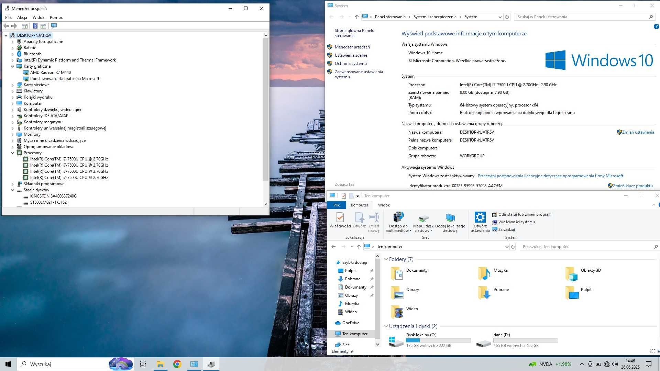660x371 pixels.
Task: Open the System window address bar dropdown
Action: coord(500,17)
